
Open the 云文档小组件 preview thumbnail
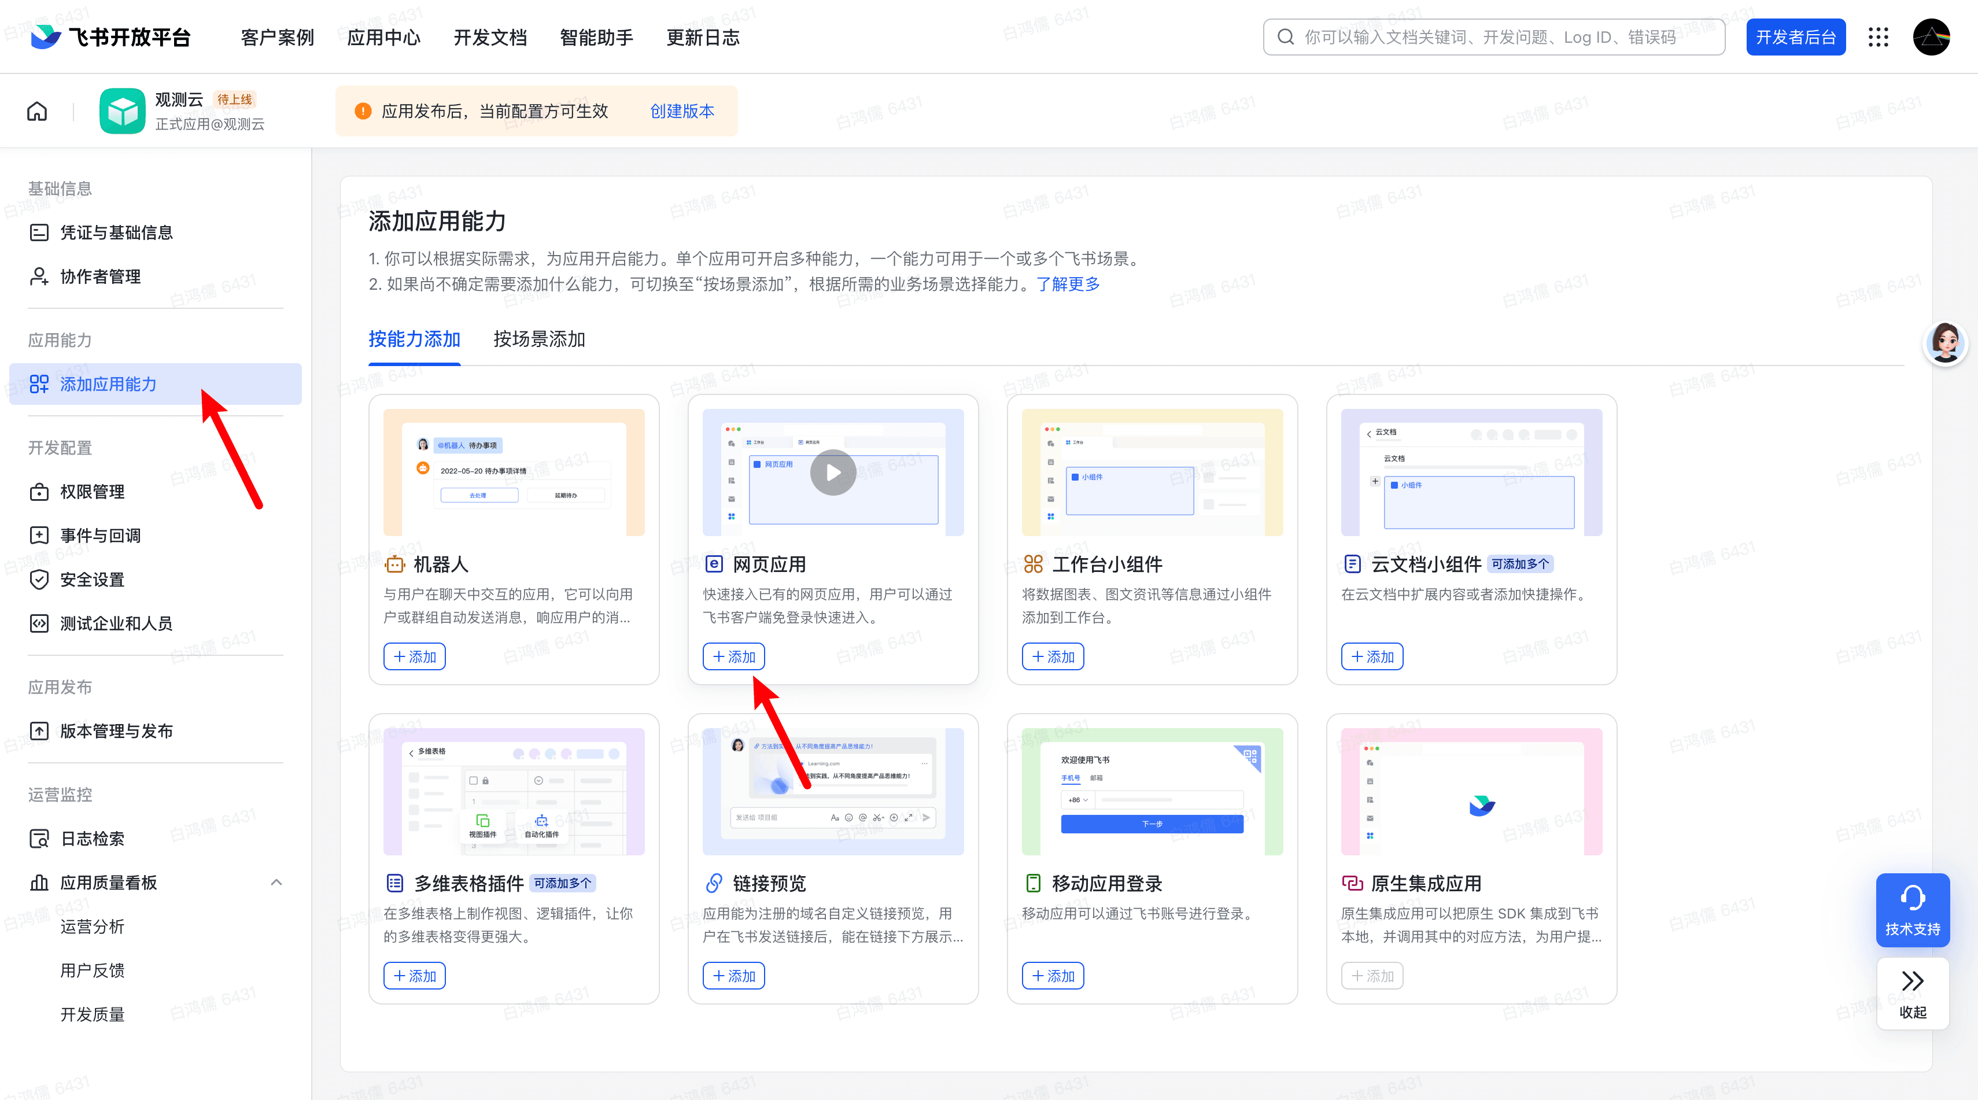point(1472,473)
